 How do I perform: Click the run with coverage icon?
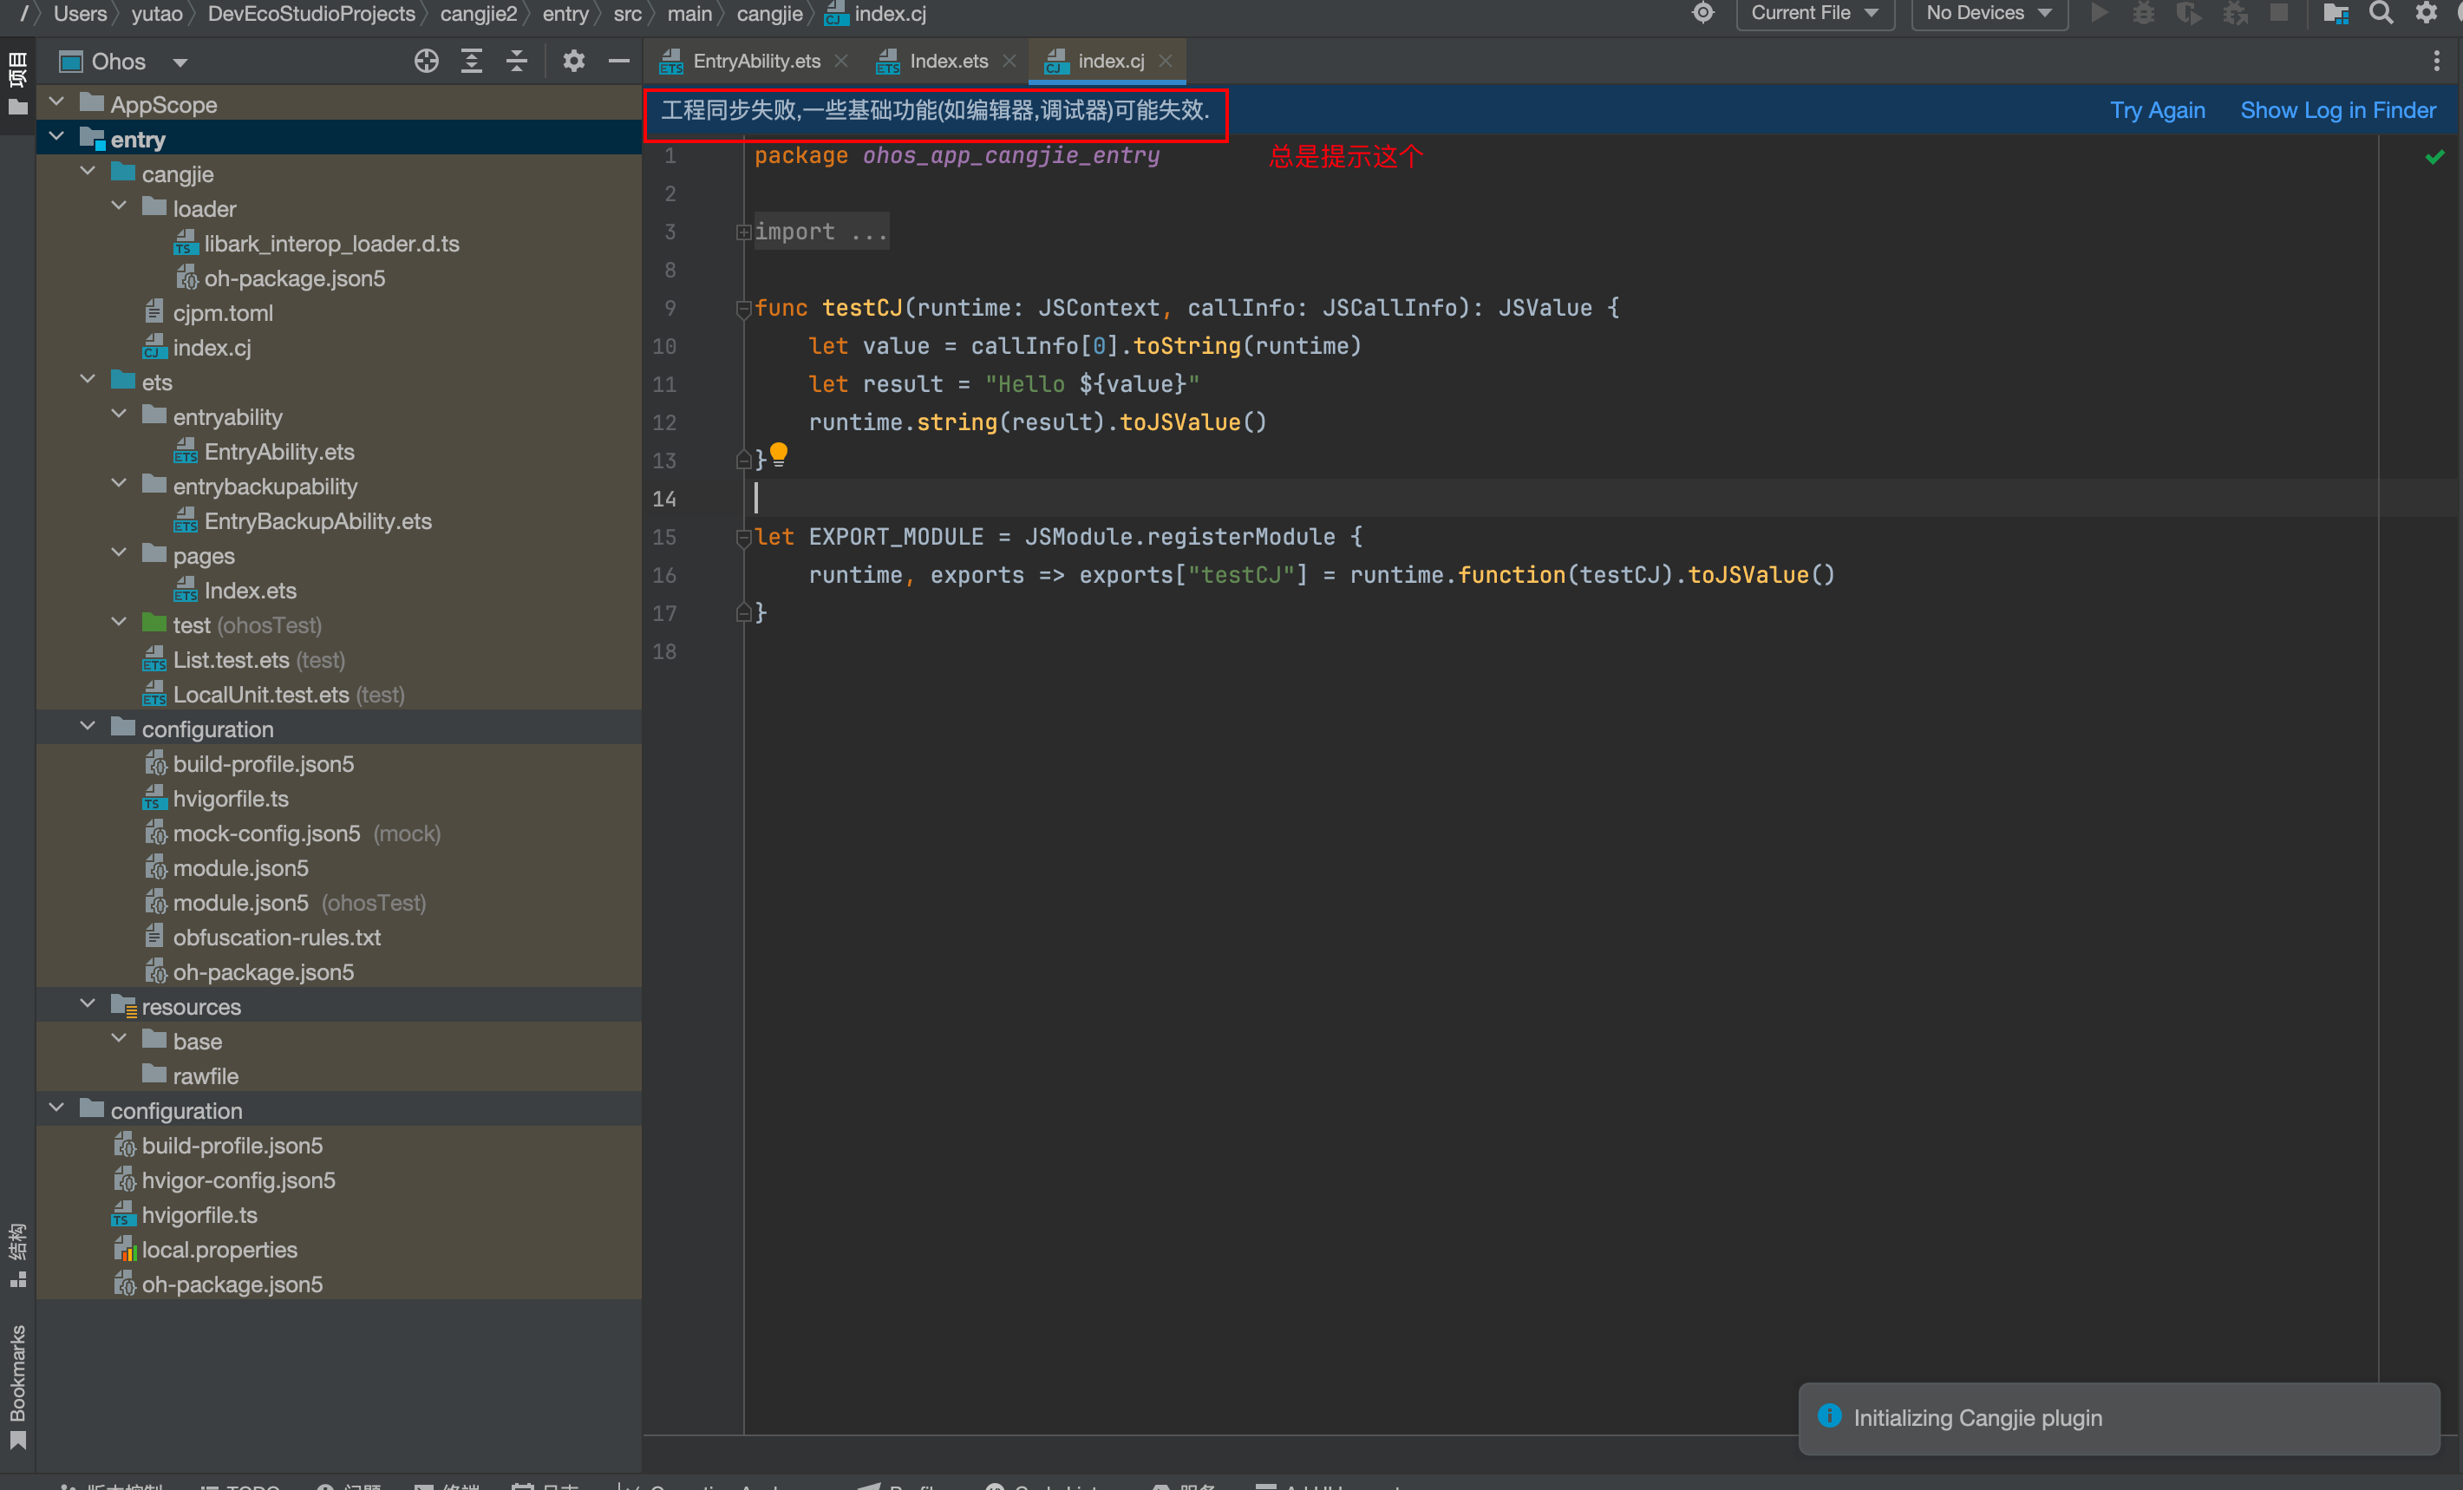point(2188,13)
